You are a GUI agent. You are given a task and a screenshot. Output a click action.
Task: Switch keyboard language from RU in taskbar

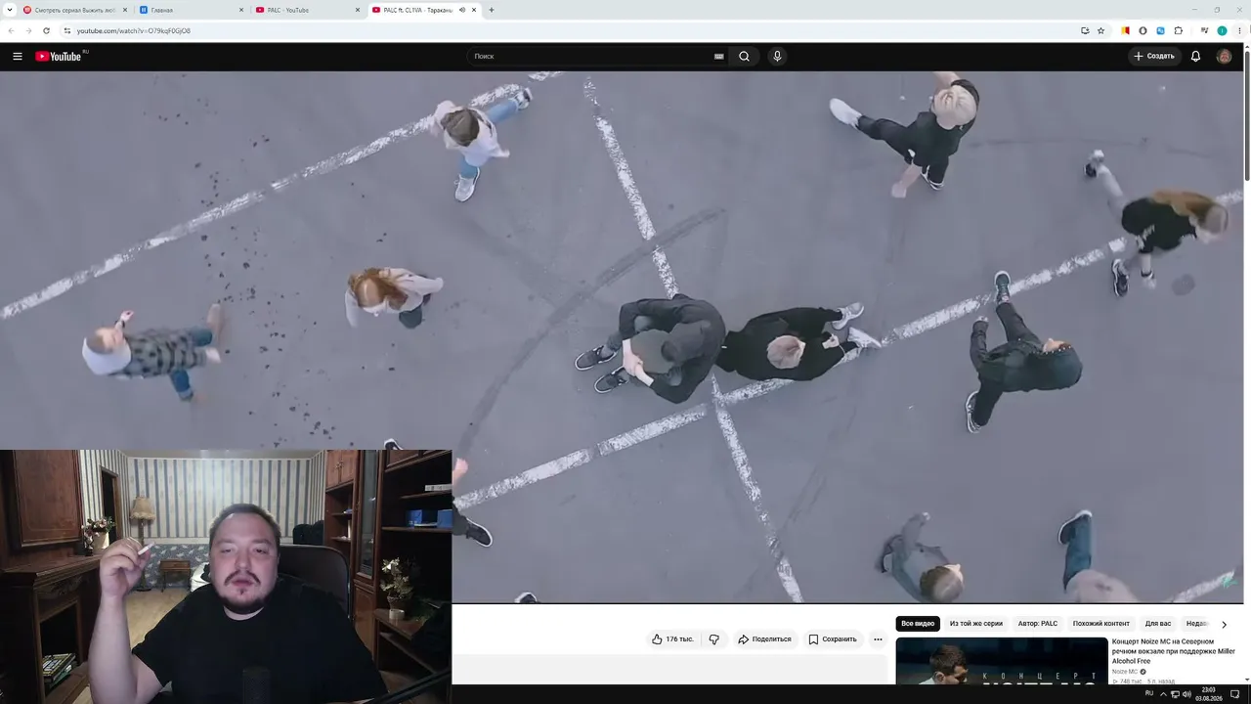[x=1149, y=693]
